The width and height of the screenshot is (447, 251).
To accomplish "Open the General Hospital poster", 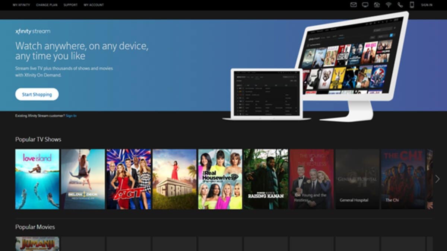I will (x=358, y=179).
